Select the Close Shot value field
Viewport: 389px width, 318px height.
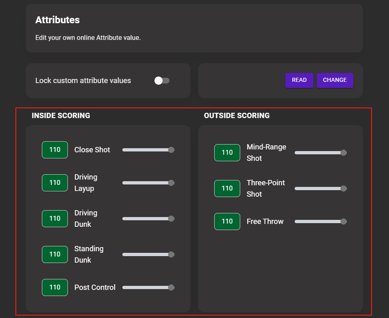click(x=55, y=150)
